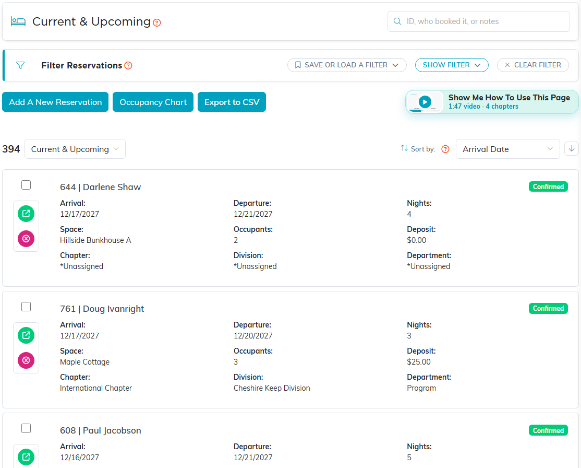Viewport: 581px width, 468px height.
Task: Open the Occupancy Chart
Action: pyautogui.click(x=153, y=102)
